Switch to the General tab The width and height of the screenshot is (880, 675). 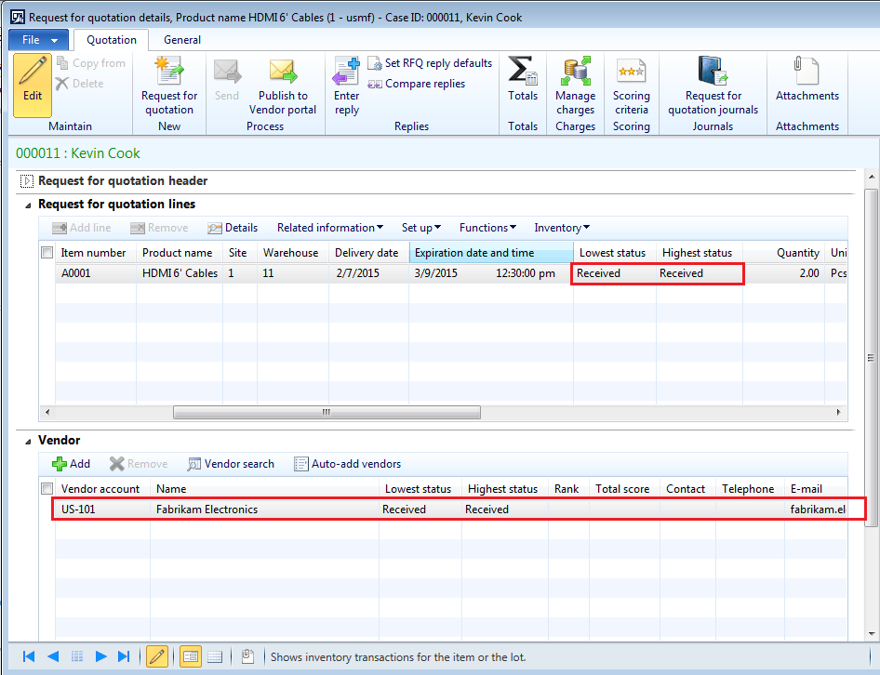[x=181, y=40]
